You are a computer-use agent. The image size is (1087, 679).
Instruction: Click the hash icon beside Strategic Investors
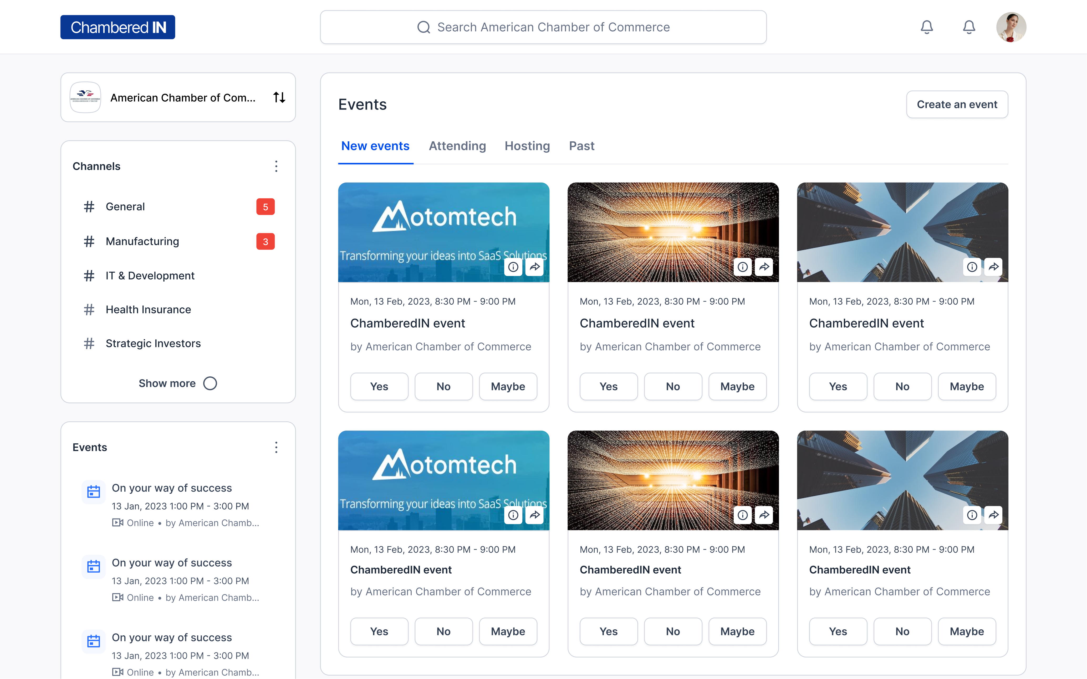pyautogui.click(x=89, y=343)
